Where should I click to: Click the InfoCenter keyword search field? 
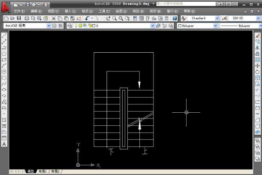[186, 4]
